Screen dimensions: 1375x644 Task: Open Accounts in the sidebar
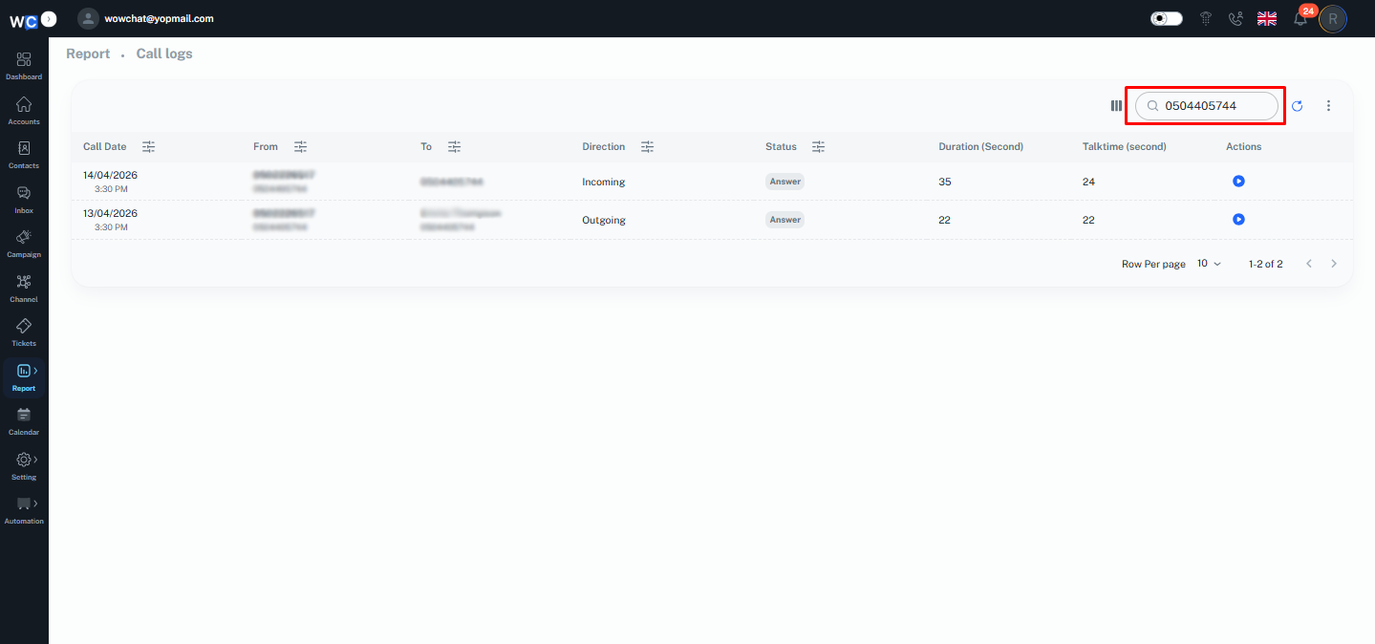24,110
